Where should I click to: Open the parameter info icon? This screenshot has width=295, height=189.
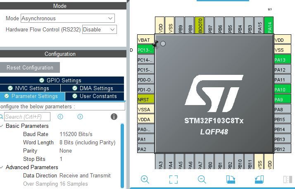(x=114, y=117)
